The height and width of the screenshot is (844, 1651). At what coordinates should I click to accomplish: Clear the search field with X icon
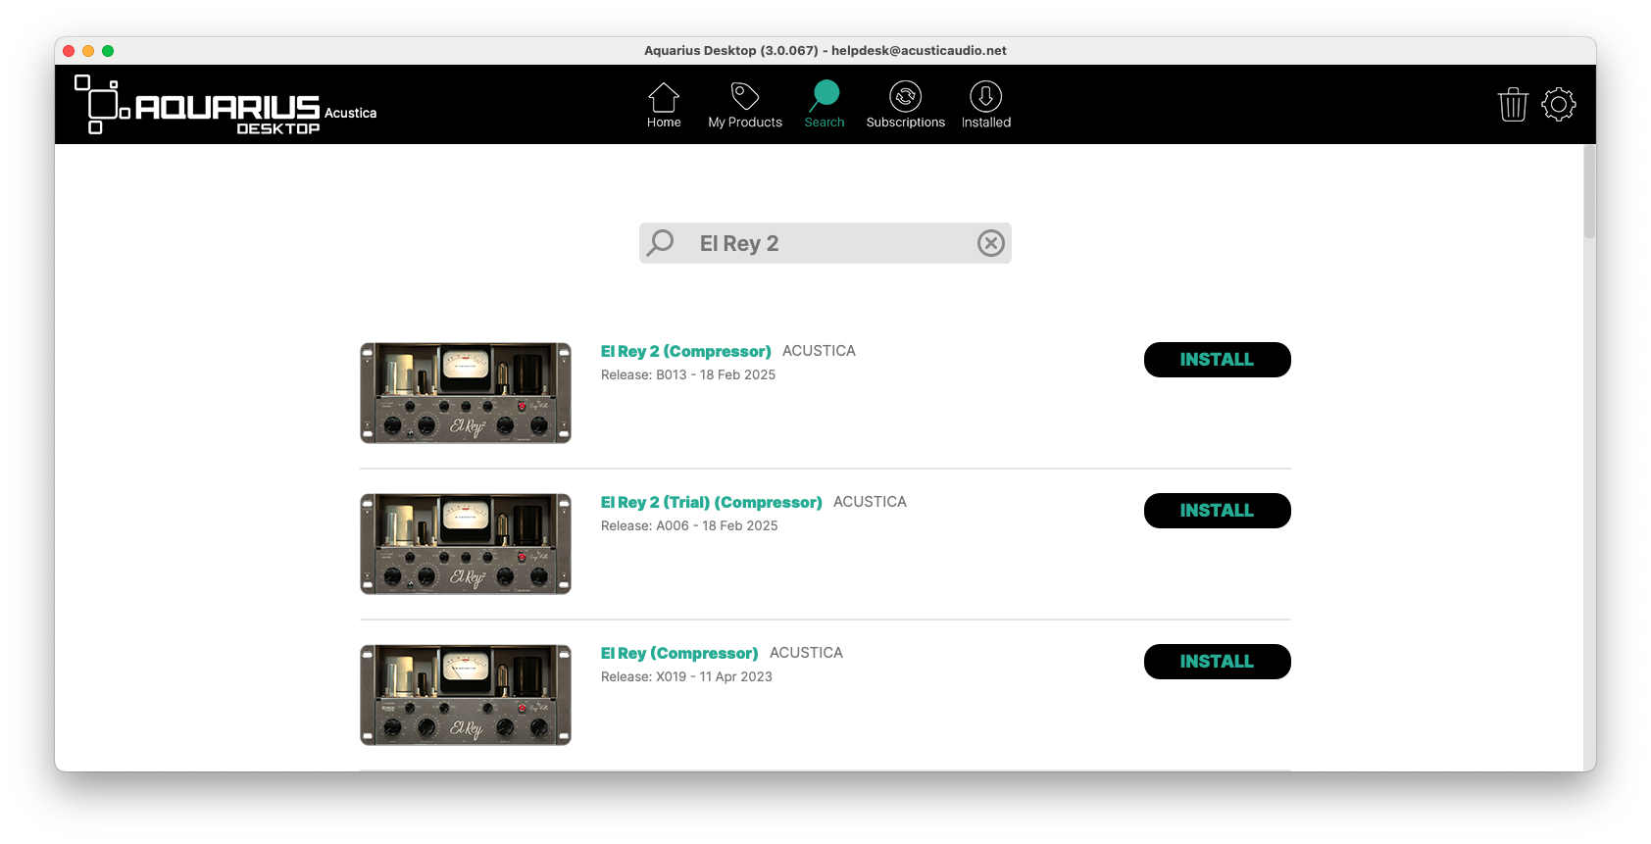[991, 243]
